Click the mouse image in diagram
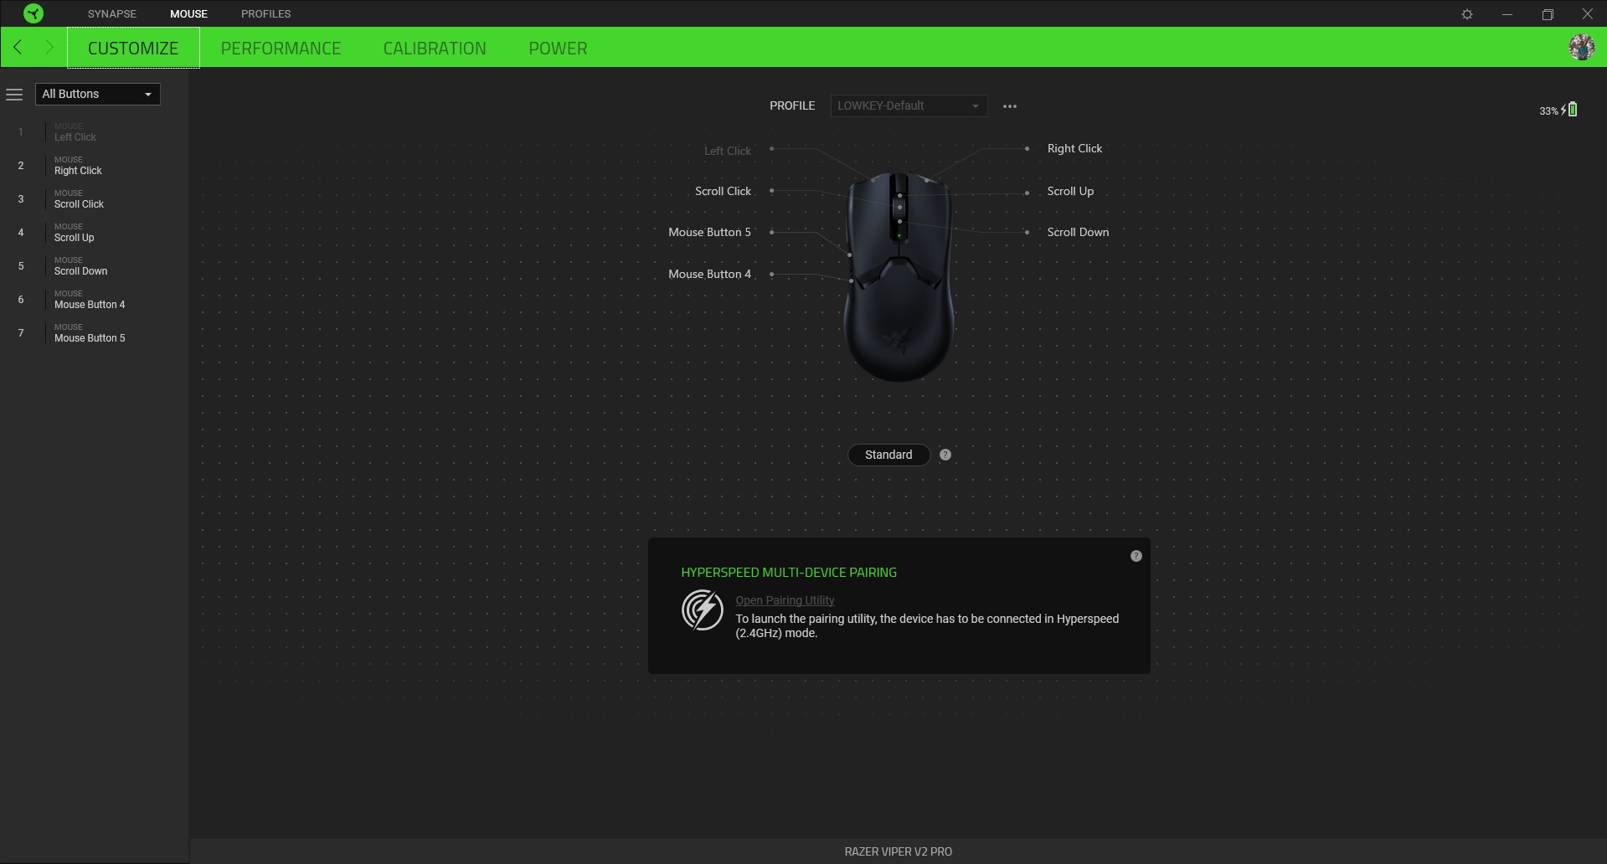Viewport: 1607px width, 864px height. [899, 276]
